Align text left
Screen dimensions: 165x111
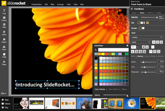coord(133,52)
